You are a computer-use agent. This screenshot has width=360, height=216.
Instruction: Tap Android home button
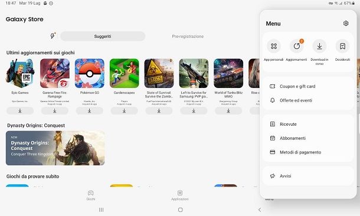(x=181, y=210)
